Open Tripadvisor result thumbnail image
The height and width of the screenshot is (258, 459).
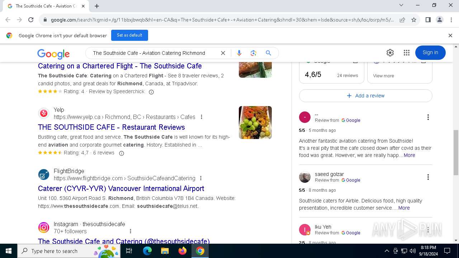pos(255,70)
